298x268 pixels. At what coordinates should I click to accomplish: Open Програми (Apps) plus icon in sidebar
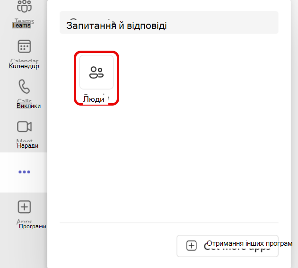[24, 207]
